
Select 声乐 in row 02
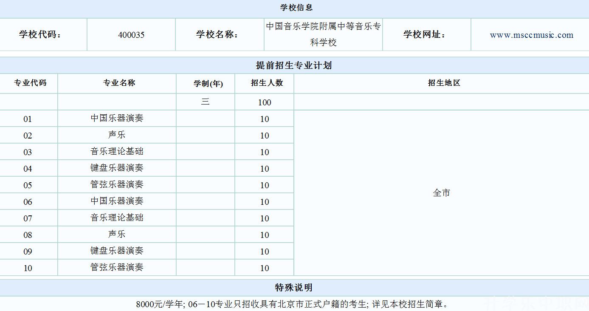(x=117, y=135)
